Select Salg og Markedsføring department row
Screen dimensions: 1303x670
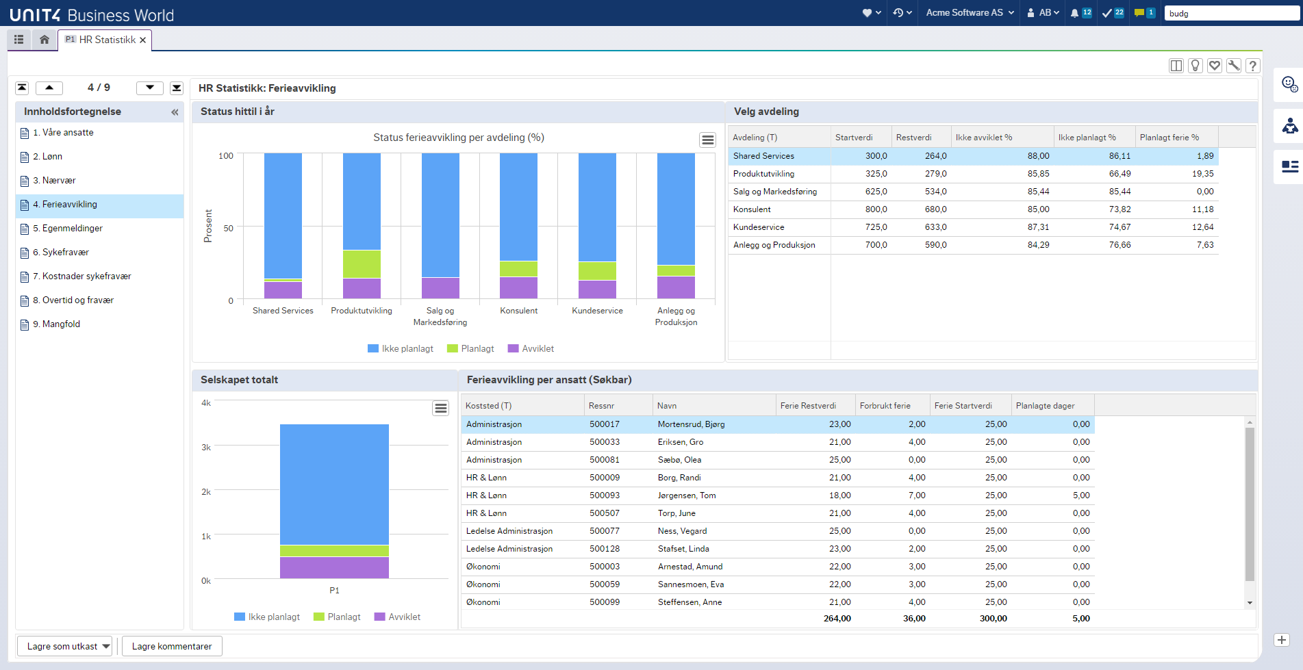[973, 192]
